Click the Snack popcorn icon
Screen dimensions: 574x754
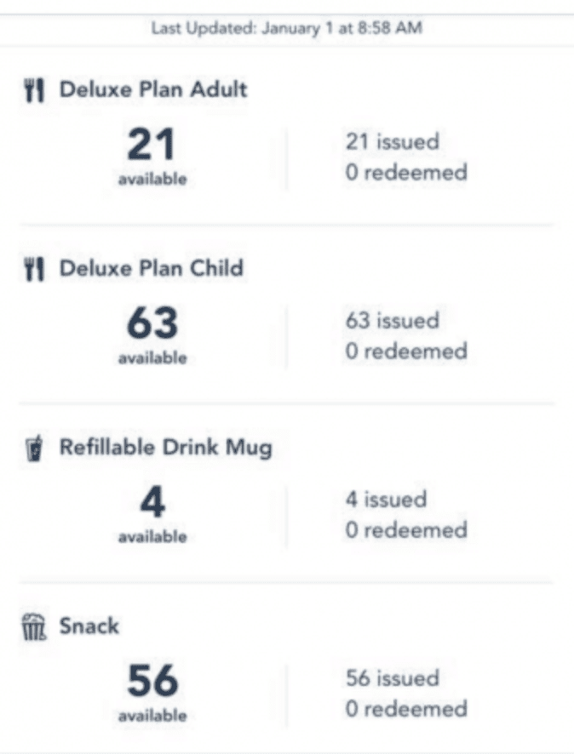(x=33, y=629)
